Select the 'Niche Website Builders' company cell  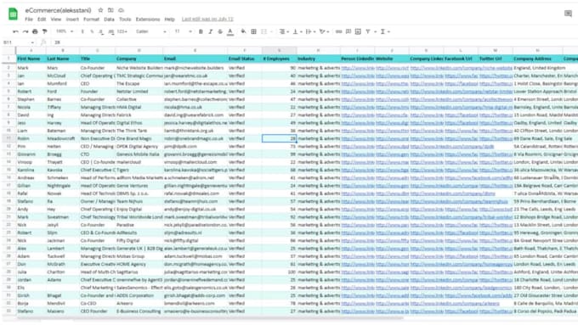(139, 68)
